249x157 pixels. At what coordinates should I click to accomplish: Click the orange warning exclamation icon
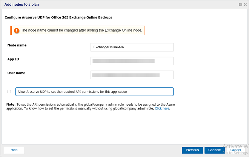click(17, 30)
